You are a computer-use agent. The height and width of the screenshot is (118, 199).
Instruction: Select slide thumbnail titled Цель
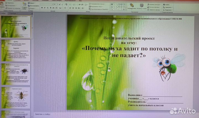pos(16,51)
